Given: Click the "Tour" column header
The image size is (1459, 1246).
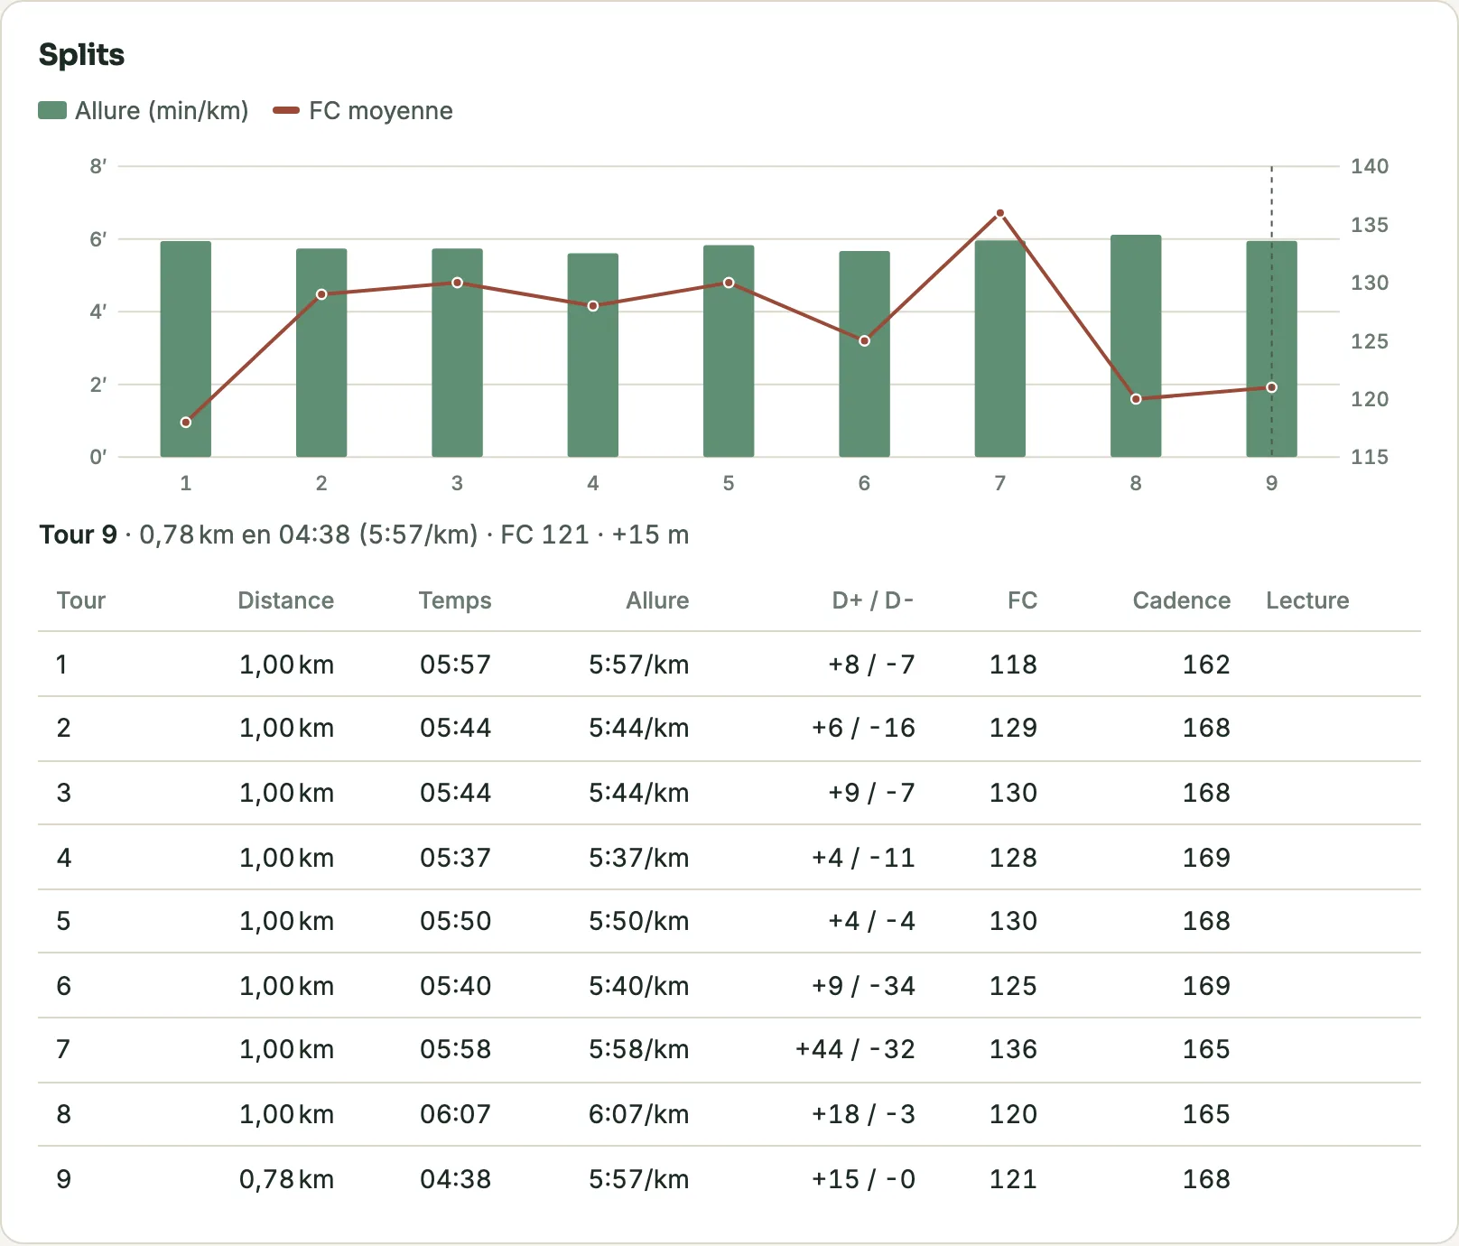Looking at the screenshot, I should pyautogui.click(x=81, y=600).
